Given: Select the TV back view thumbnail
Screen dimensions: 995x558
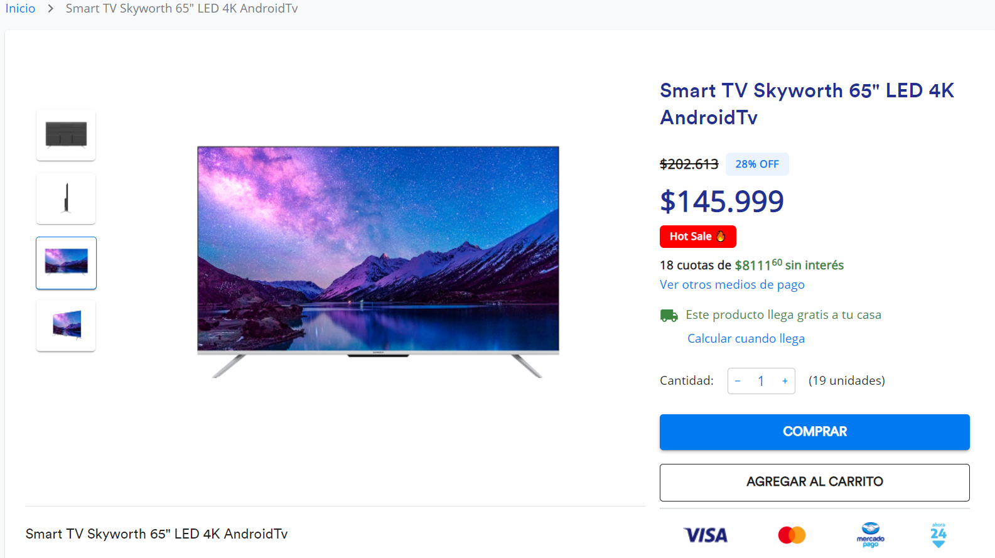Looking at the screenshot, I should coord(66,135).
